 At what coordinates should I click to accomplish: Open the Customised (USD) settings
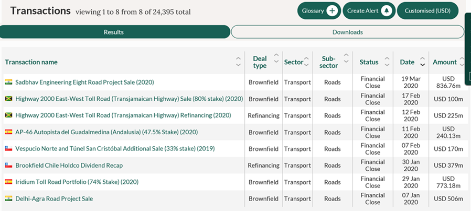point(428,11)
